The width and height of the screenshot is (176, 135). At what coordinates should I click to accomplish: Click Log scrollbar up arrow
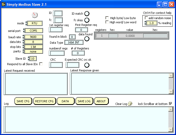170,109
